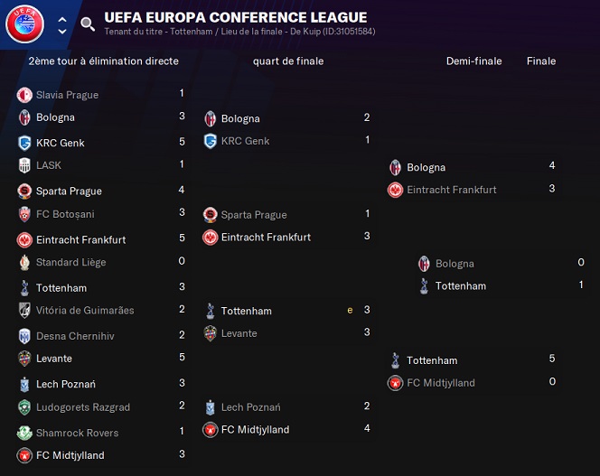Click the up/down competition switcher arrows
600x476 pixels.
pos(61,24)
